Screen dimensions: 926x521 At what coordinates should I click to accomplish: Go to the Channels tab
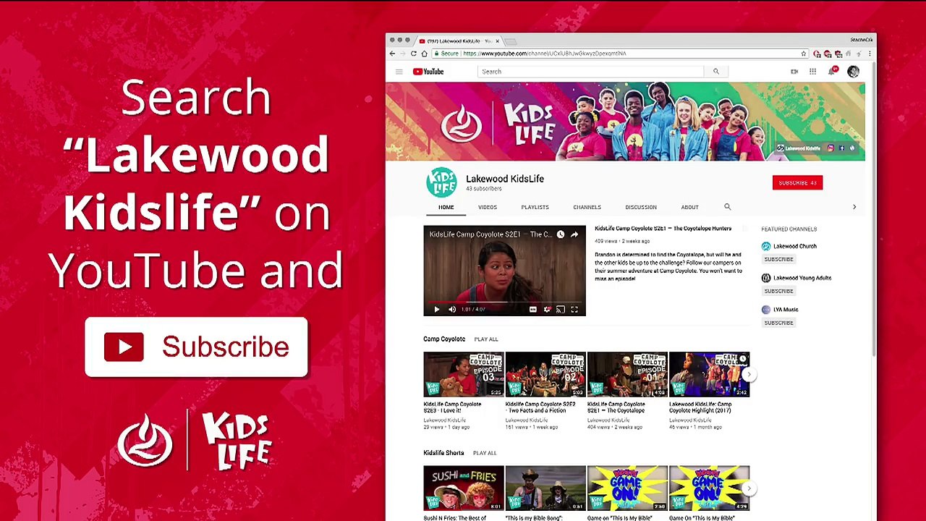[587, 207]
